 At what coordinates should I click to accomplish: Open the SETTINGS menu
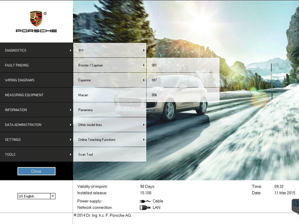36,140
